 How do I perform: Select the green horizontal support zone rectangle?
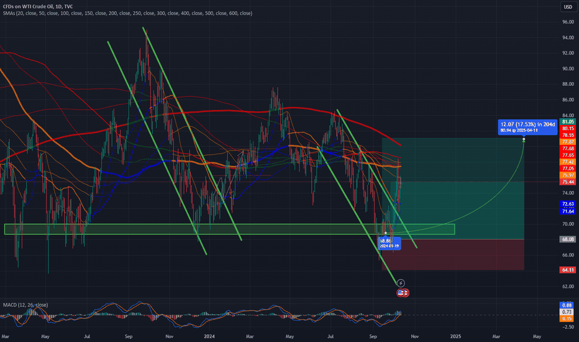coord(229,229)
